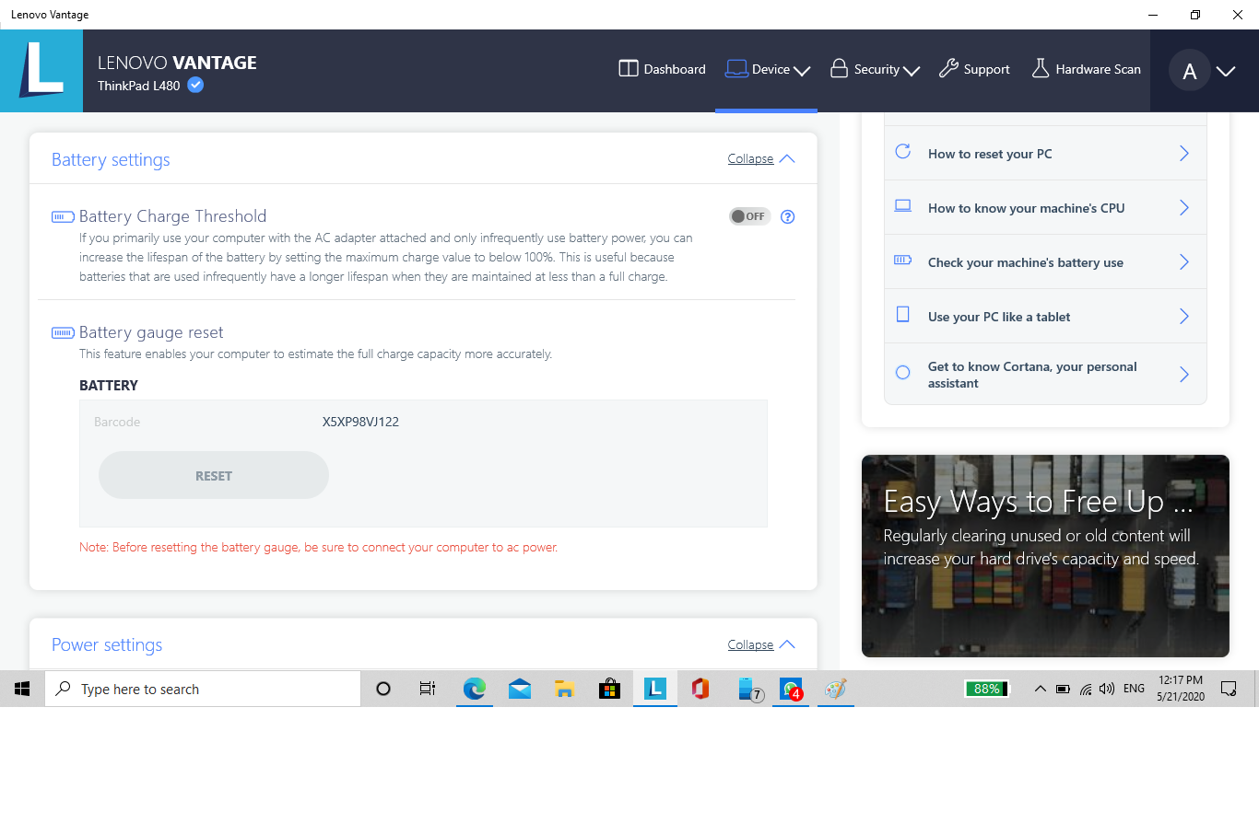Click the user avatar 'A'
Screen dimensions: 1259x835
1190,71
